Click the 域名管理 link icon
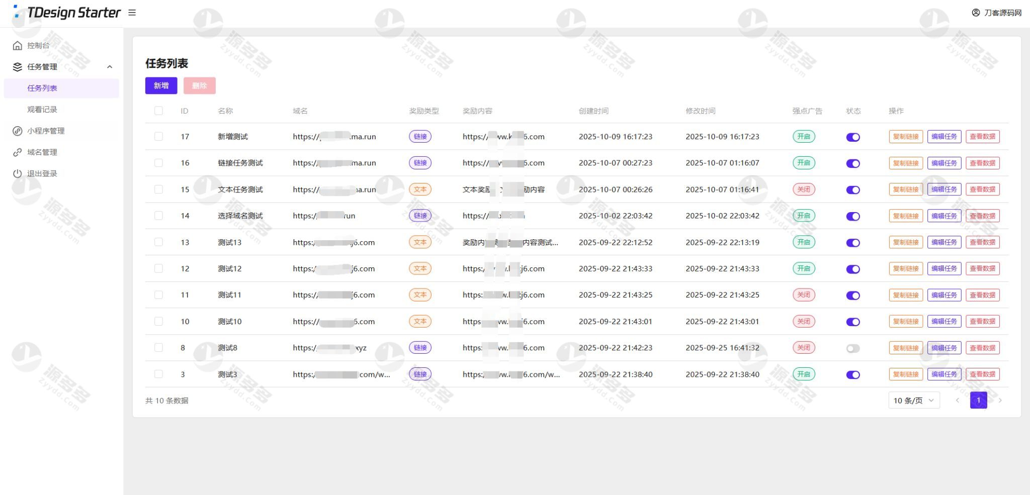The height and width of the screenshot is (495, 1030). (18, 152)
